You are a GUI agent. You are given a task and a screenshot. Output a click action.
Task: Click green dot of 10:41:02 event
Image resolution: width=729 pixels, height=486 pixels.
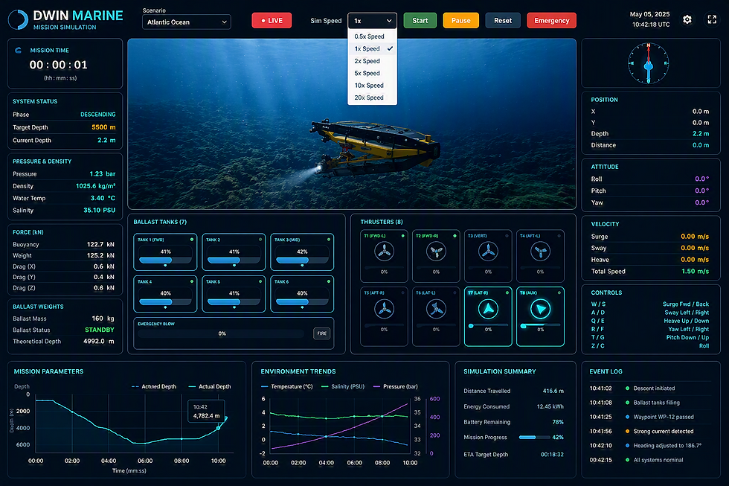(x=627, y=389)
